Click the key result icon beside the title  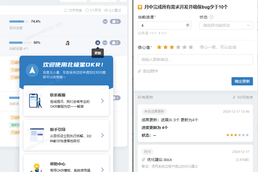coord(140,7)
